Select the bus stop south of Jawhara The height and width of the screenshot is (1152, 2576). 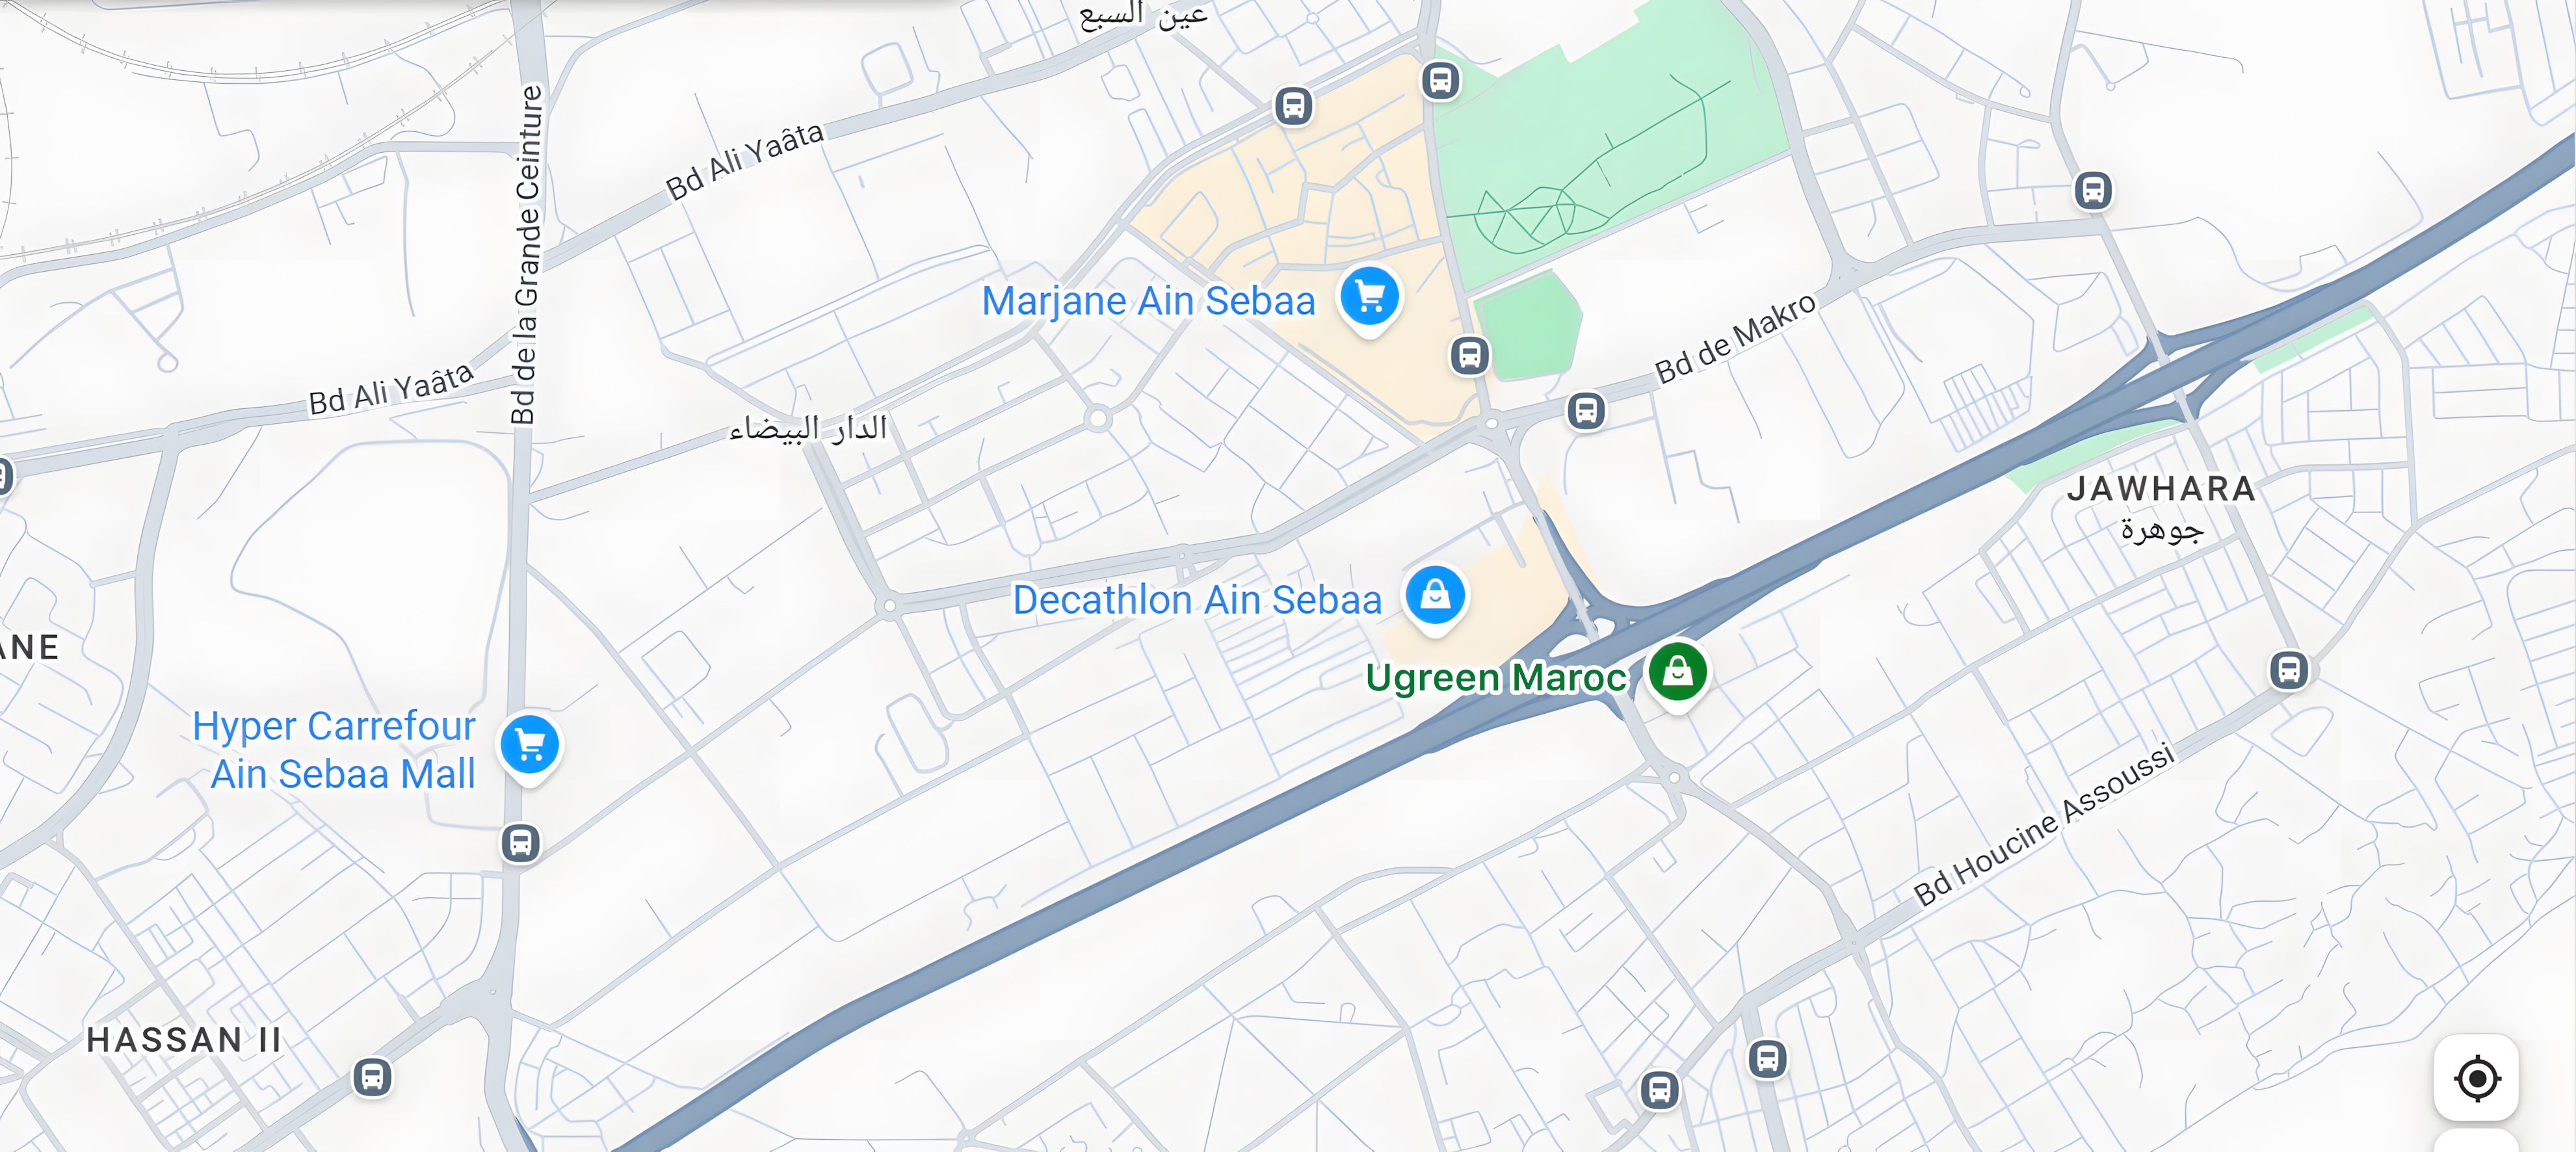[2289, 669]
